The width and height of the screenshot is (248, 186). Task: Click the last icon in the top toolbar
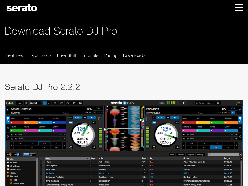(80, 103)
